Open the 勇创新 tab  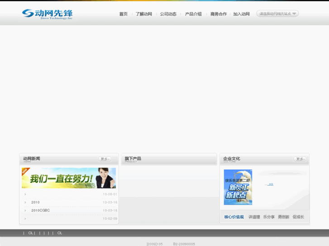[x=283, y=217]
